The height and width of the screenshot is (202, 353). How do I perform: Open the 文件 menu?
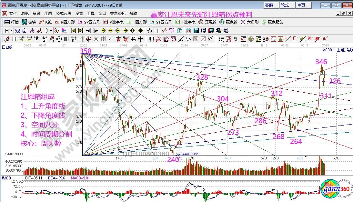[13, 14]
